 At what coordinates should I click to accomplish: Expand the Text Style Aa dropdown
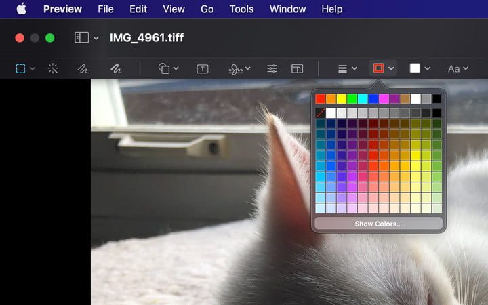pyautogui.click(x=458, y=68)
